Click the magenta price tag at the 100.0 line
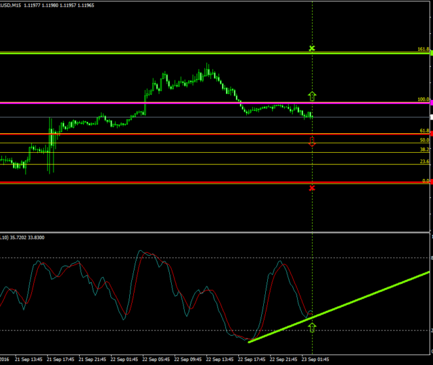Screen dimensions: 433x365 tap(430, 103)
